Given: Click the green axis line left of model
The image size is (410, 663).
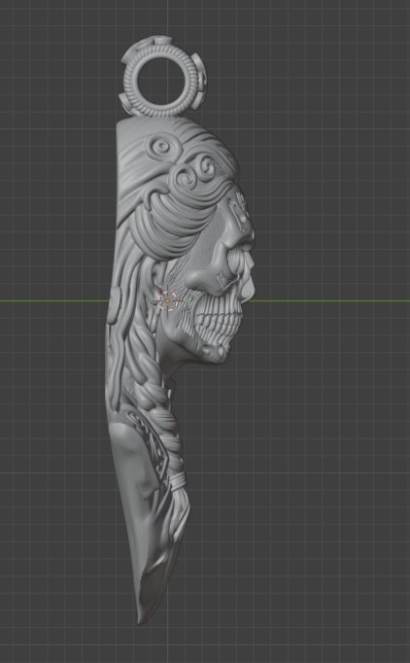Looking at the screenshot, I should pos(54,300).
